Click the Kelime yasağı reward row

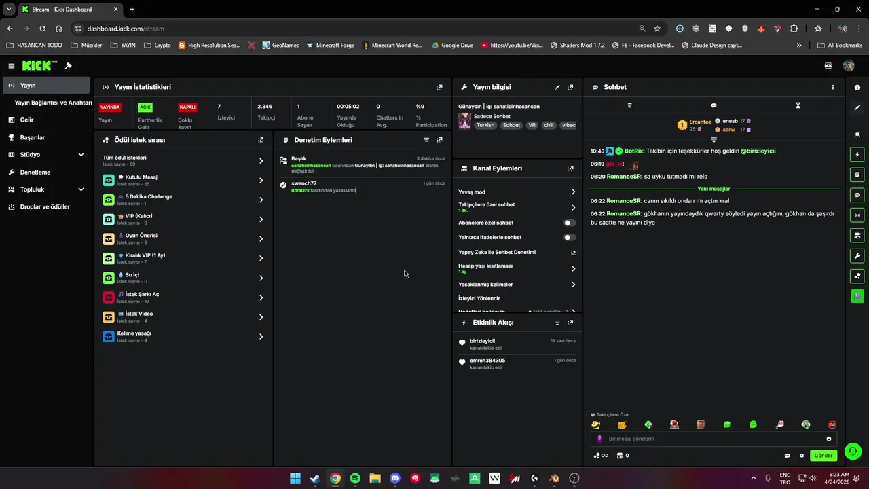tap(183, 337)
